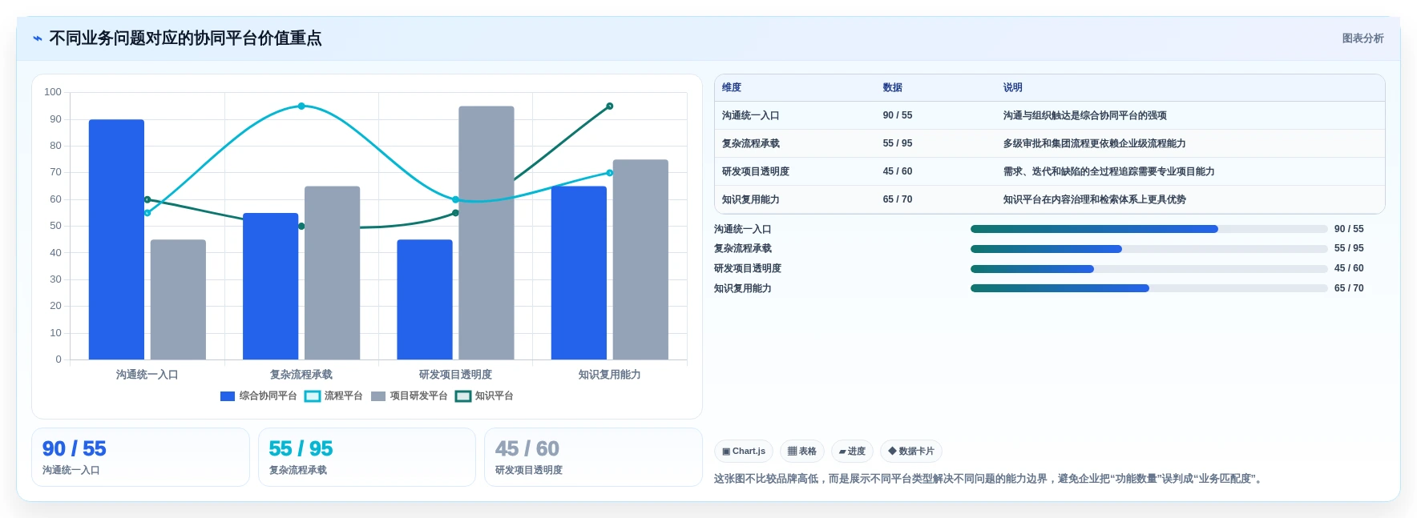Click the blue bar for 研发项目透明度
Viewport: 1417px width, 518px height.
pos(425,299)
